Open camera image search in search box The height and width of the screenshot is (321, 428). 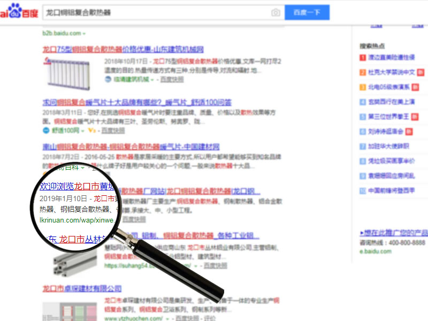point(276,12)
